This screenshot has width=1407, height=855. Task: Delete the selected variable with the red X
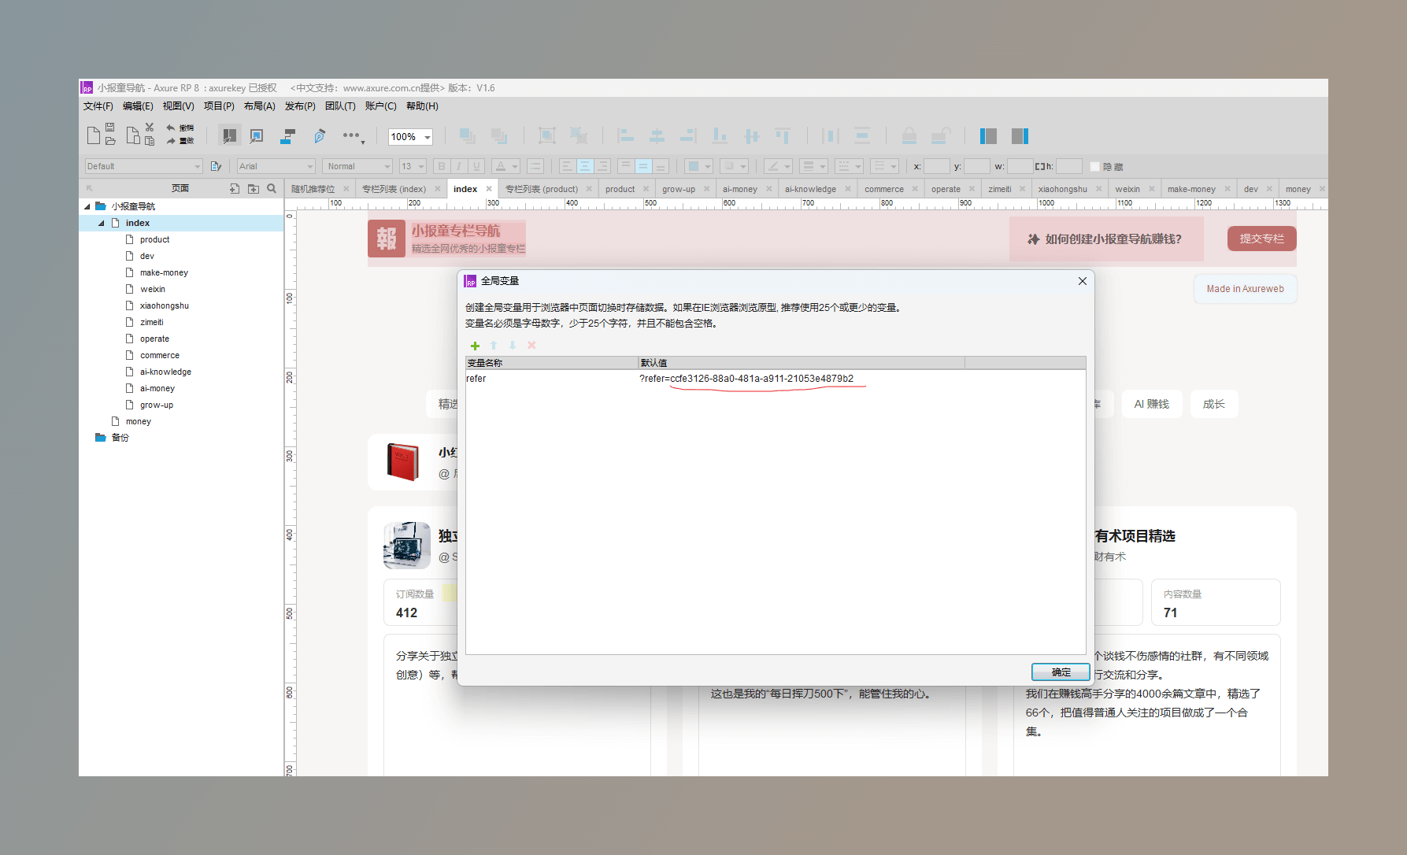coord(531,346)
